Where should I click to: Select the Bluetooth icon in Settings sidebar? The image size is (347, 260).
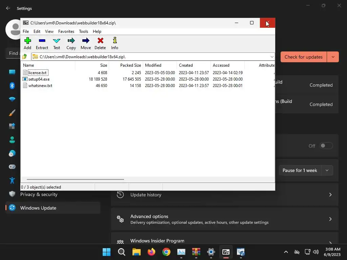pyautogui.click(x=12, y=86)
